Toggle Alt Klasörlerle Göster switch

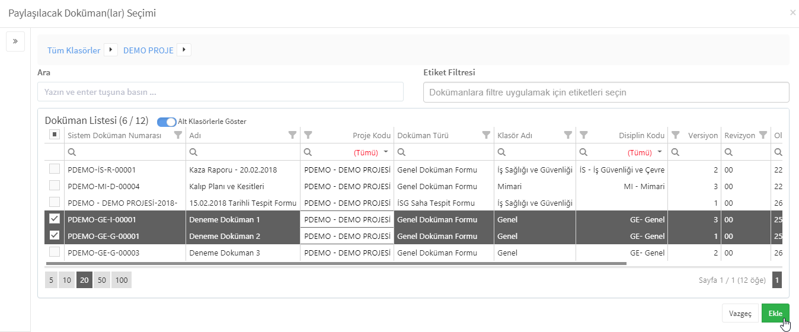(167, 122)
